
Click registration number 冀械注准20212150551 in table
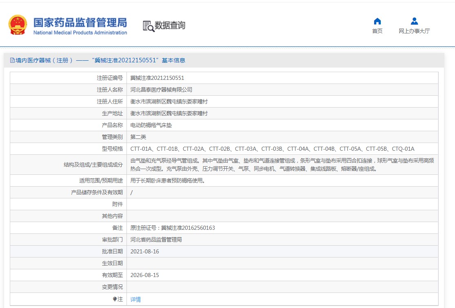(157, 78)
